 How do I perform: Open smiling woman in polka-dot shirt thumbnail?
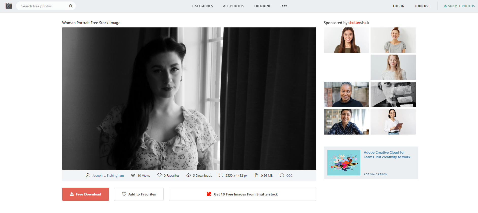click(346, 122)
